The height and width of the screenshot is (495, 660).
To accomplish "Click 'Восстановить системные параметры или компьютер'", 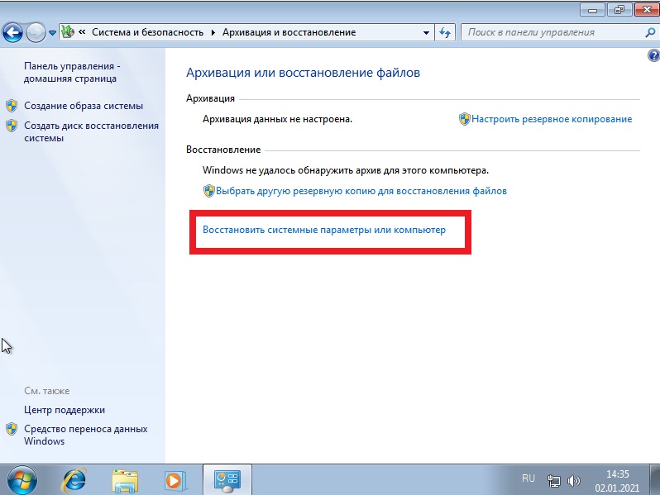I will coord(324,230).
